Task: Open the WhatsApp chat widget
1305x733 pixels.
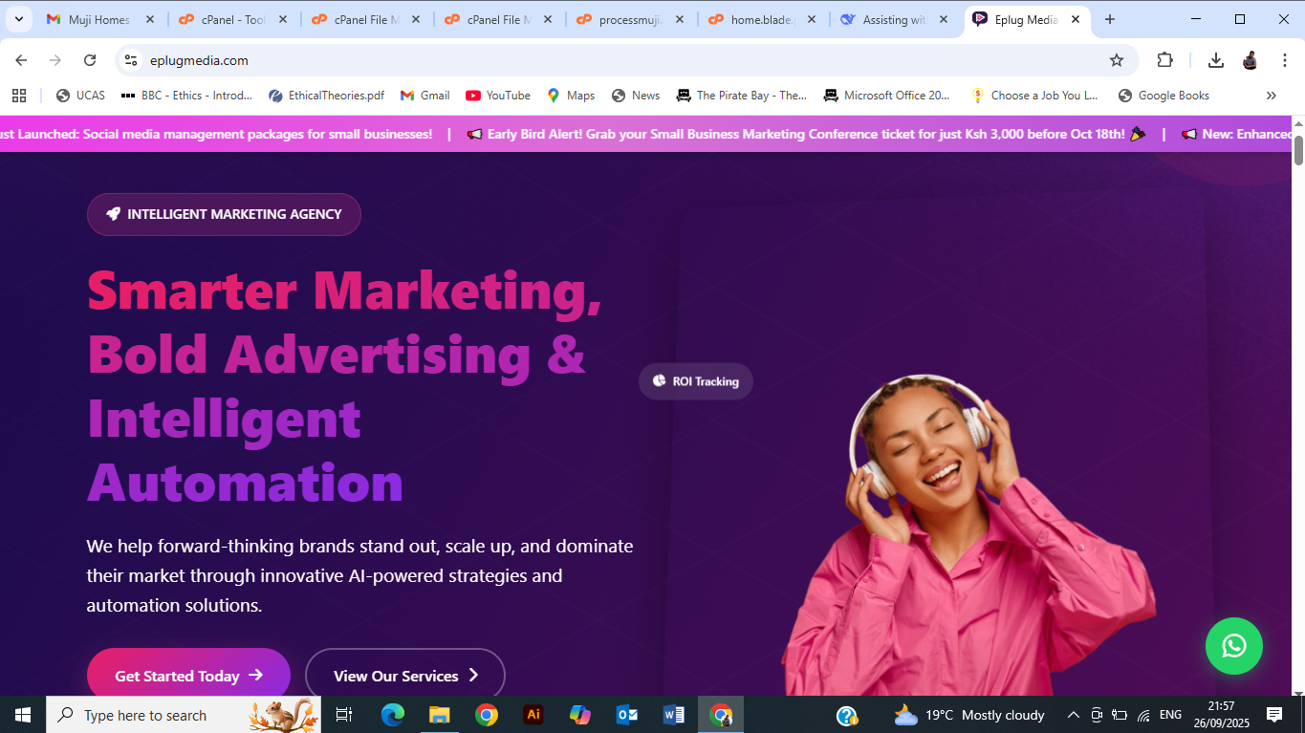Action: (x=1234, y=646)
